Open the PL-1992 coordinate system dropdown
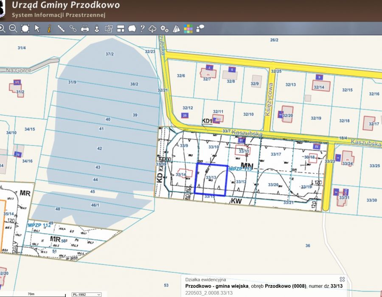Screen dimensions: 382x297 [87, 294]
